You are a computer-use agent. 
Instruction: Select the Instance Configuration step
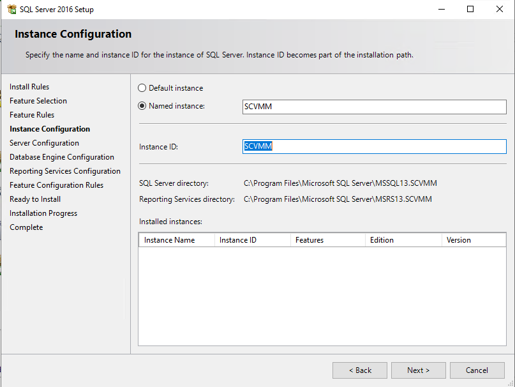point(50,129)
